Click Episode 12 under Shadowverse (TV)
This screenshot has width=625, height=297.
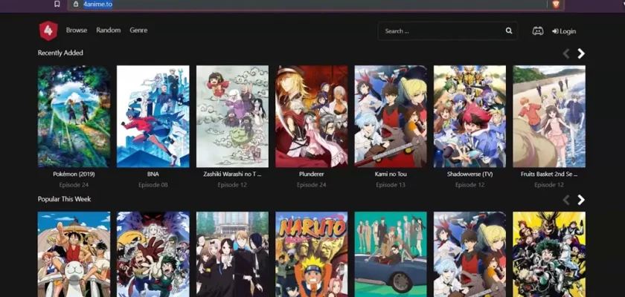pyautogui.click(x=470, y=185)
